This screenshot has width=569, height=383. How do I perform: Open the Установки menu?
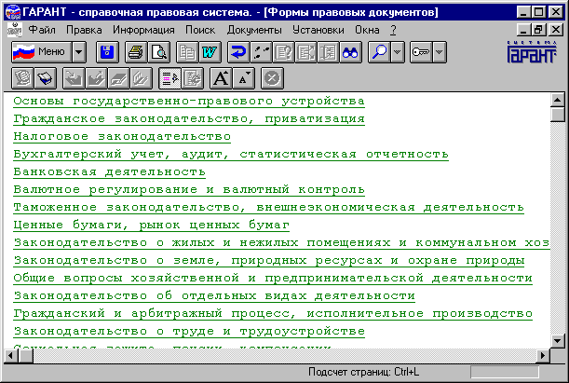click(318, 30)
